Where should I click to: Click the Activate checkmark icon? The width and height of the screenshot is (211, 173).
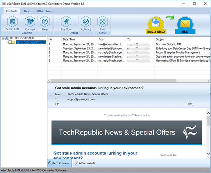[x=86, y=21]
